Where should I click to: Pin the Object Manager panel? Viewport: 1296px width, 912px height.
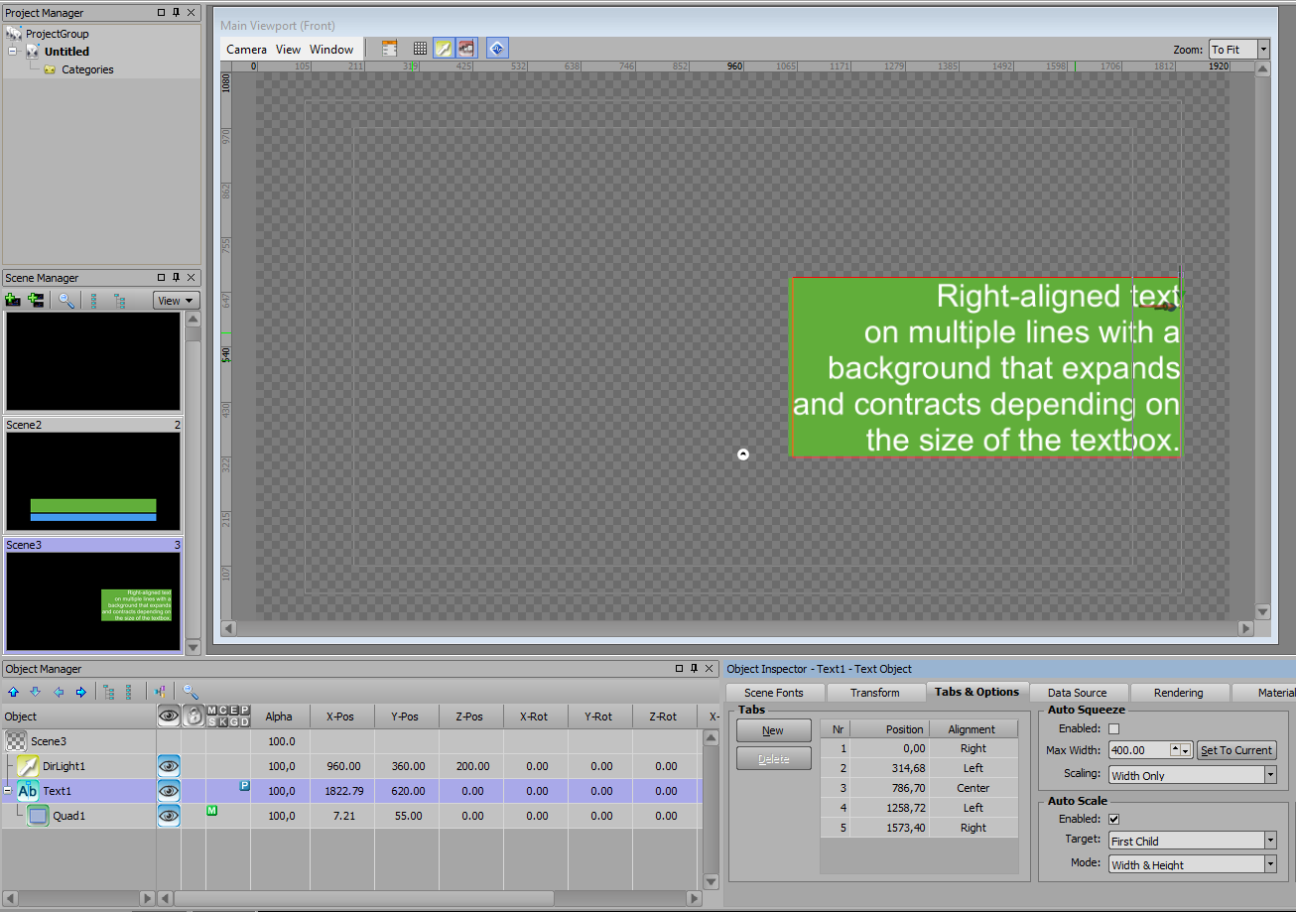(696, 669)
